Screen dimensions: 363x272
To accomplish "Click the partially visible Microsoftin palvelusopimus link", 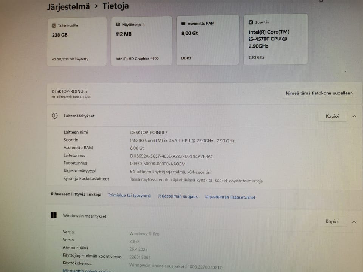I will click(x=88, y=270).
